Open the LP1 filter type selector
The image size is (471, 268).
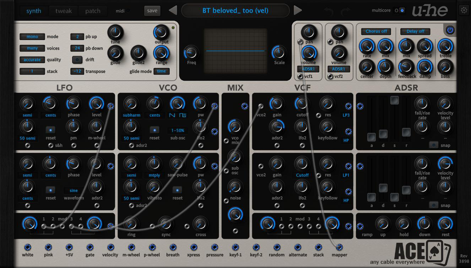[x=346, y=175]
